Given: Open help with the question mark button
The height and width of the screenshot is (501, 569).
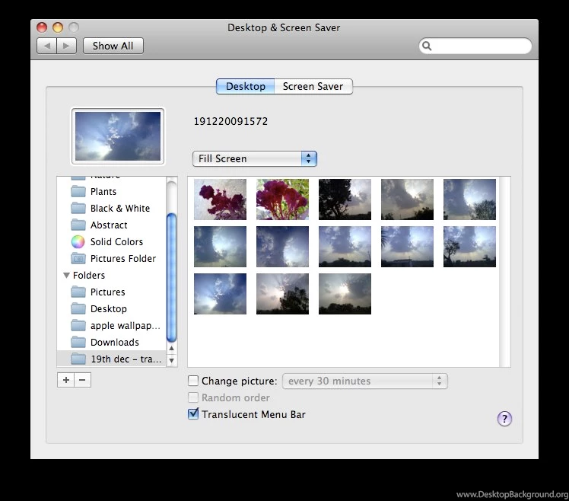Looking at the screenshot, I should point(504,419).
